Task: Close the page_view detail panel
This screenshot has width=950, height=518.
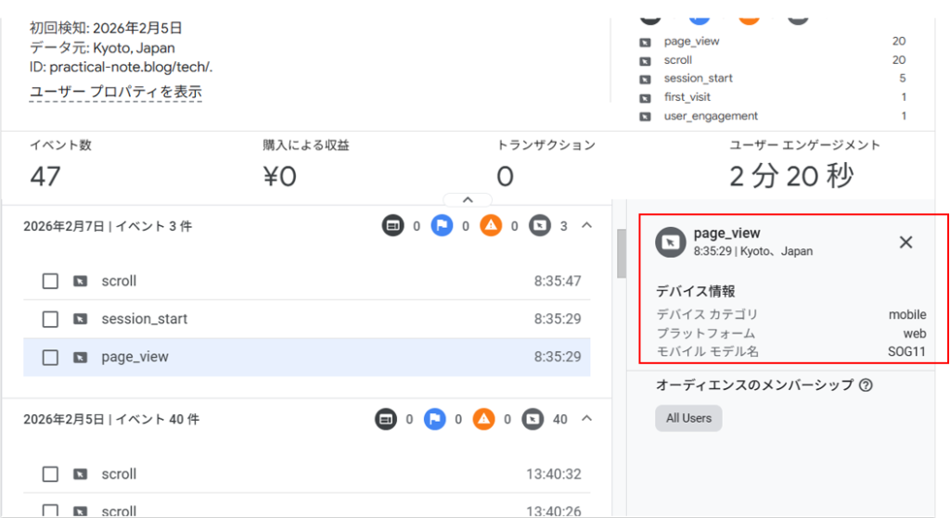Action: [906, 242]
